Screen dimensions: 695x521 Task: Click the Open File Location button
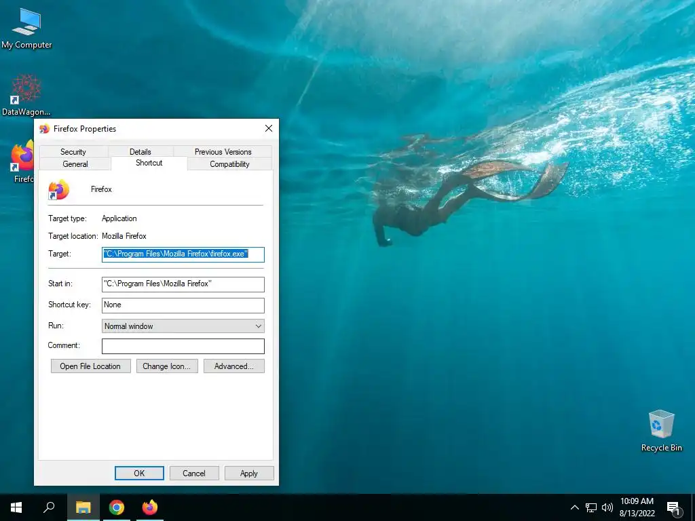pyautogui.click(x=90, y=366)
